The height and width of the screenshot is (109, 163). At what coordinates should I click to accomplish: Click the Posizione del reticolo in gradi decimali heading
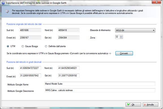(24, 62)
